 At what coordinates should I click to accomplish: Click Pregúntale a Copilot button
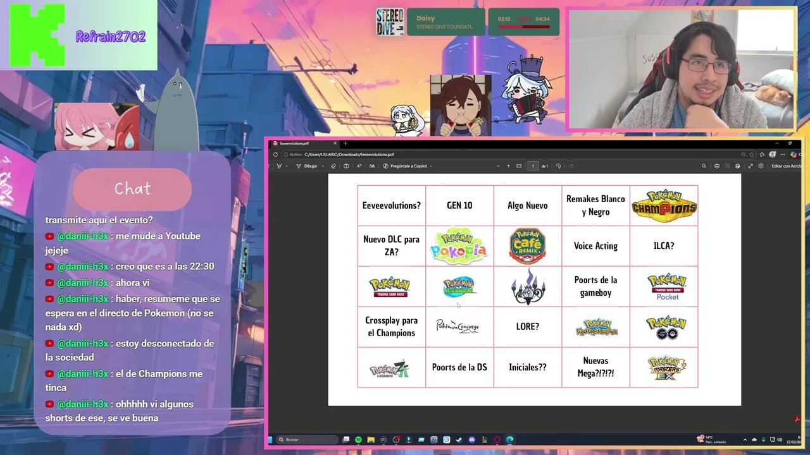coord(405,166)
